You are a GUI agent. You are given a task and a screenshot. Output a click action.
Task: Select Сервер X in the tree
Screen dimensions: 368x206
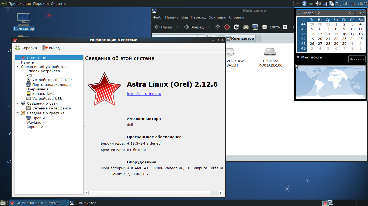(x=35, y=127)
